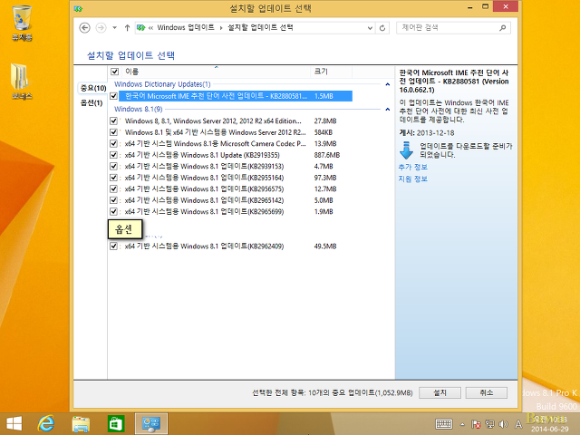Uncheck KB2965142 update checkbox
580x435 pixels.
[113, 200]
